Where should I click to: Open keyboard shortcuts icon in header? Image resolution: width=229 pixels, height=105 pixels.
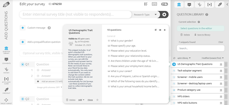coord(154,4)
